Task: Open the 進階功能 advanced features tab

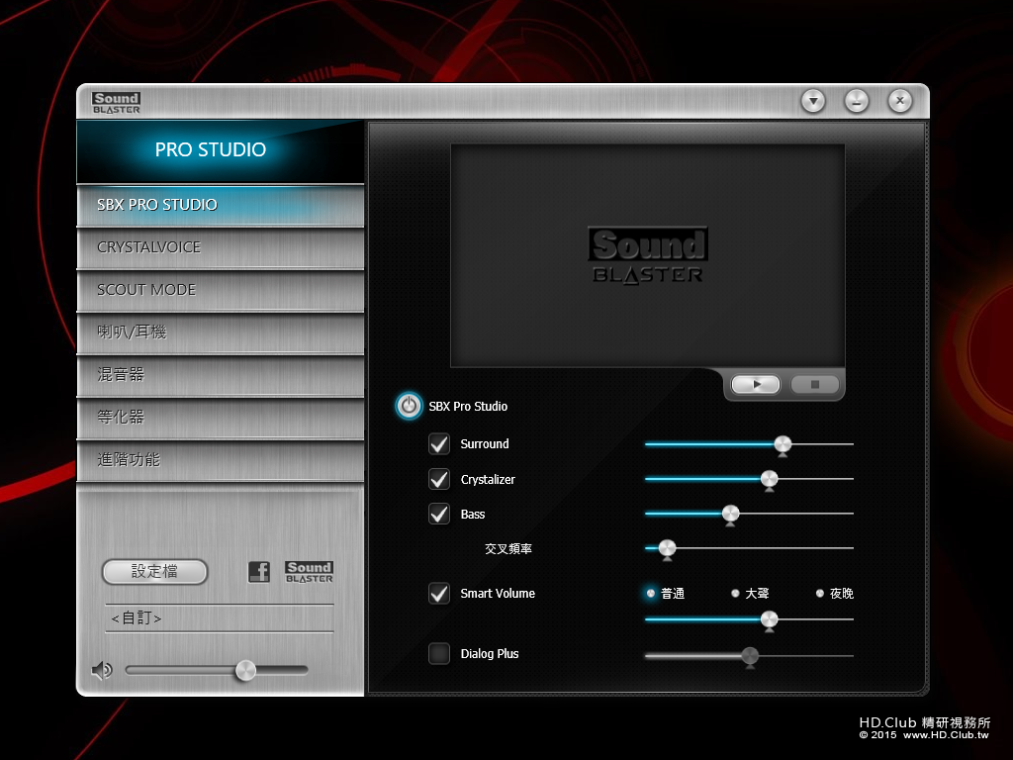Action: pos(221,460)
